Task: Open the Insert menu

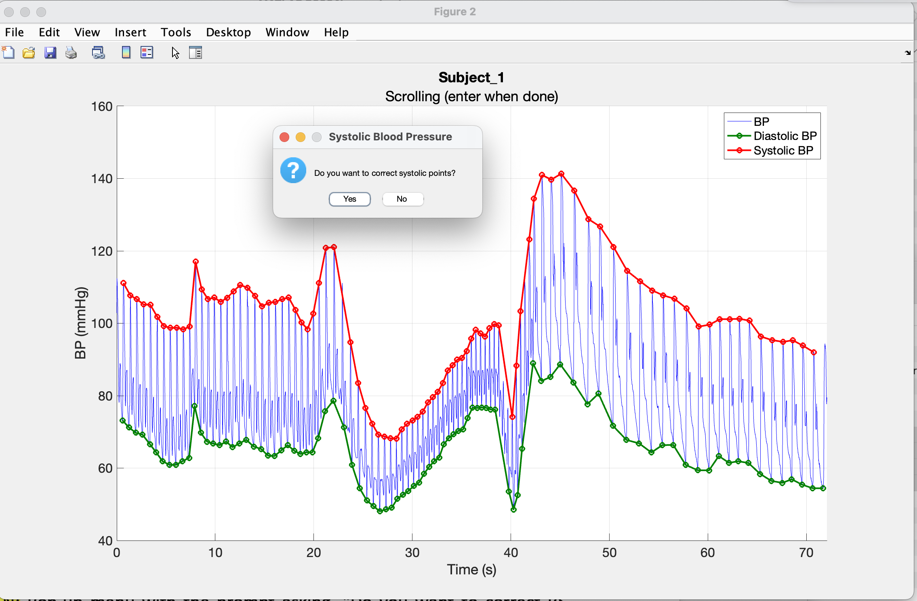Action: [x=130, y=32]
